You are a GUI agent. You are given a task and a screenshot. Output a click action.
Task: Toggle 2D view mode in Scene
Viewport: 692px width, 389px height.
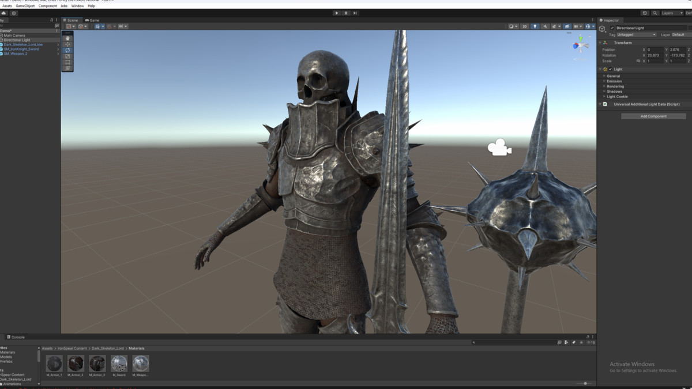pos(524,27)
